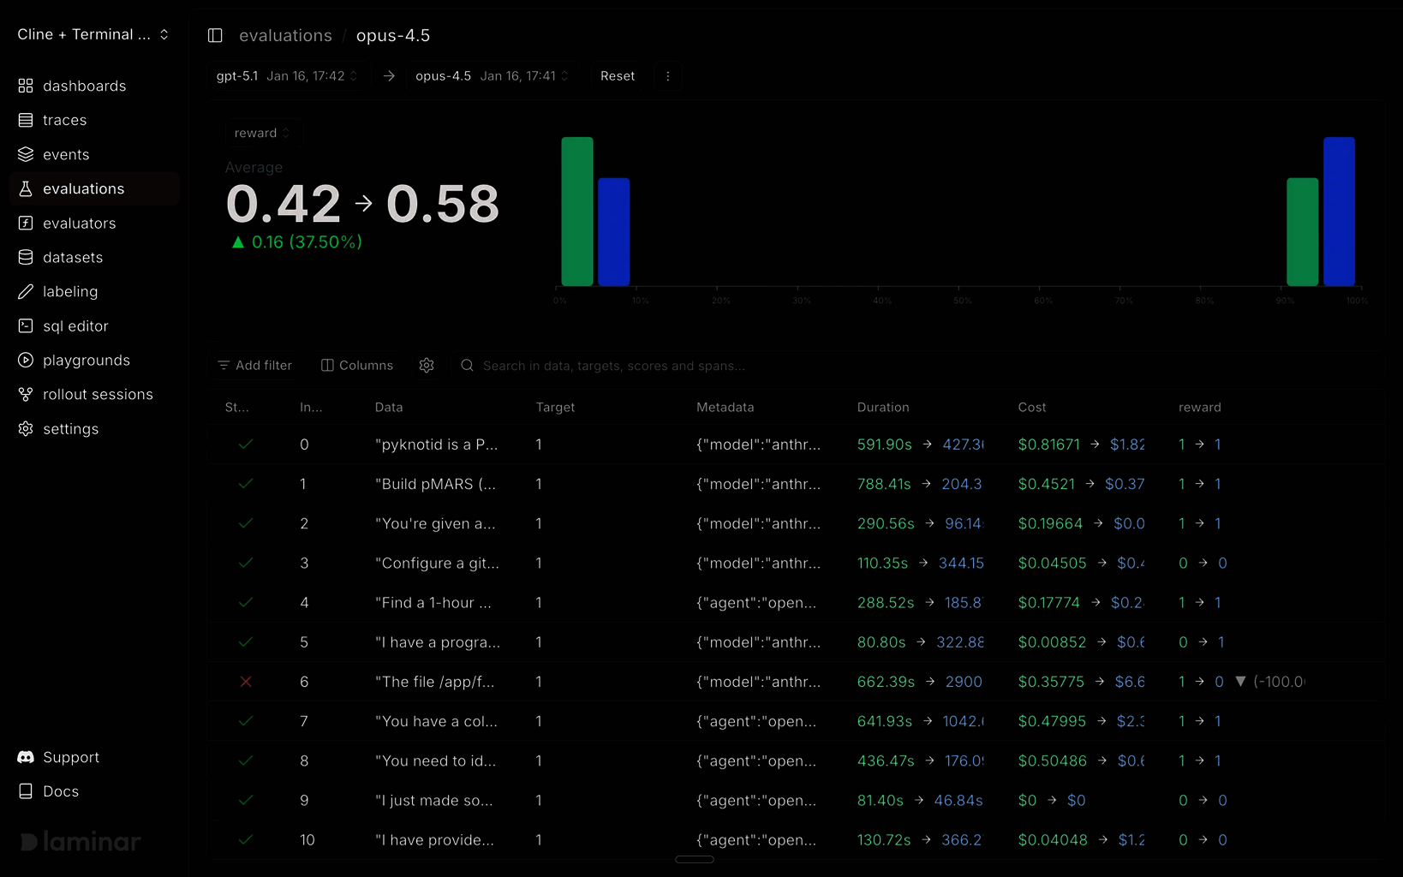The image size is (1403, 877).
Task: Click the tall blue bar at 100%
Action: click(x=1339, y=212)
